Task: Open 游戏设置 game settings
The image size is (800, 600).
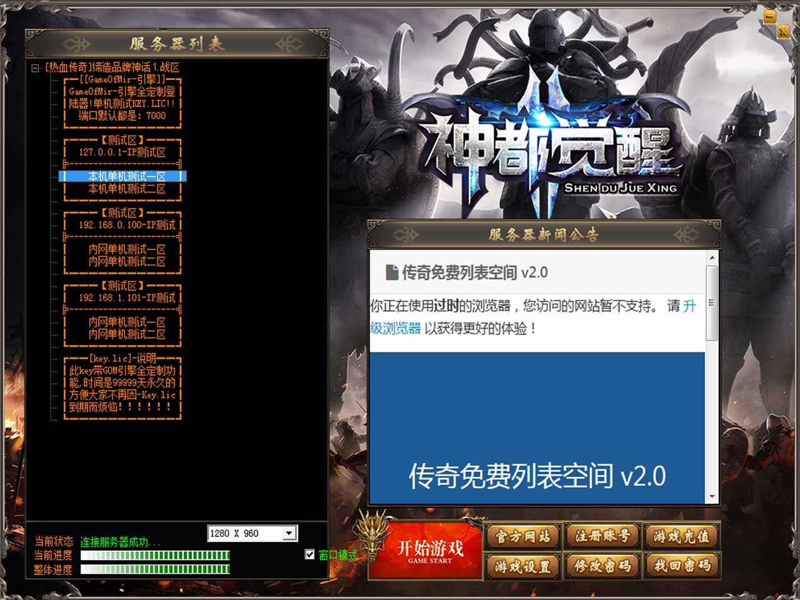Action: click(x=523, y=566)
